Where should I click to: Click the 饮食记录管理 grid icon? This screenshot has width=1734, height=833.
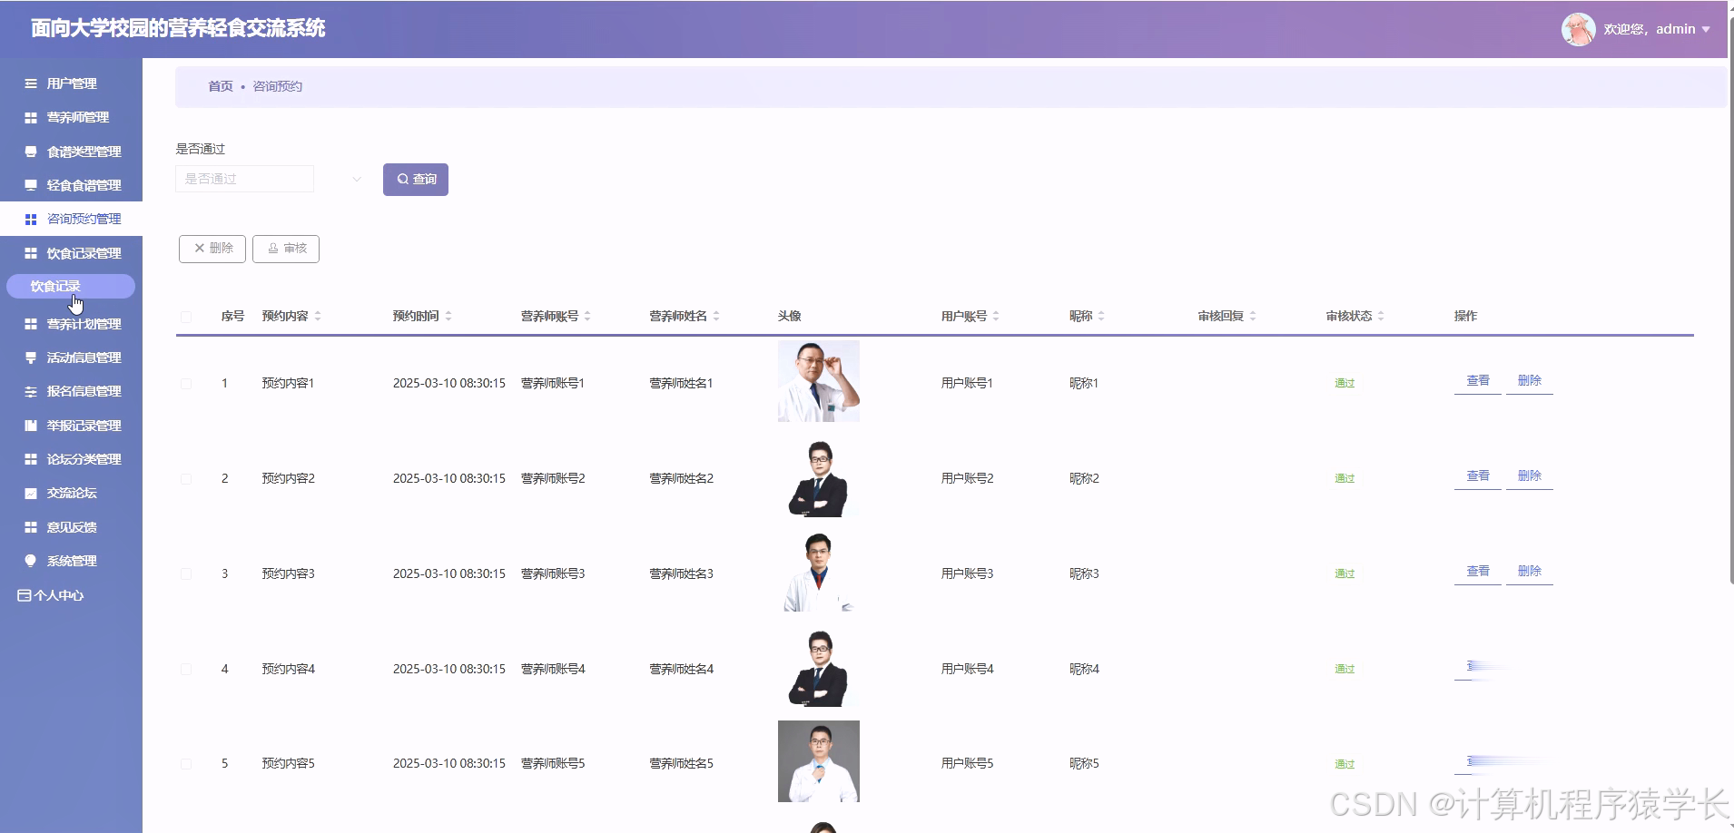point(31,253)
